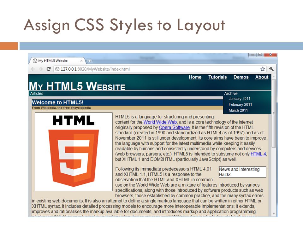Screen dimensions: 303x227
Task: Click the HTML5 logo image
Action: [x=74, y=152]
